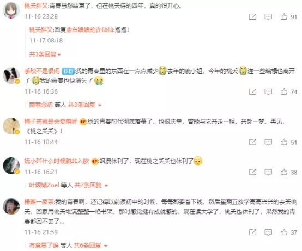Reply to 桃夭胖又 using comment icon
Screen dimensions: 302x251
pos(268,17)
